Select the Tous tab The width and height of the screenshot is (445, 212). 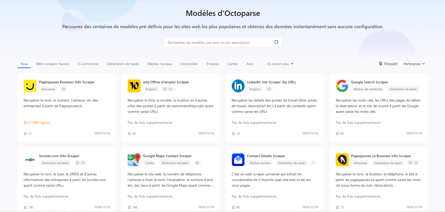pyautogui.click(x=24, y=64)
